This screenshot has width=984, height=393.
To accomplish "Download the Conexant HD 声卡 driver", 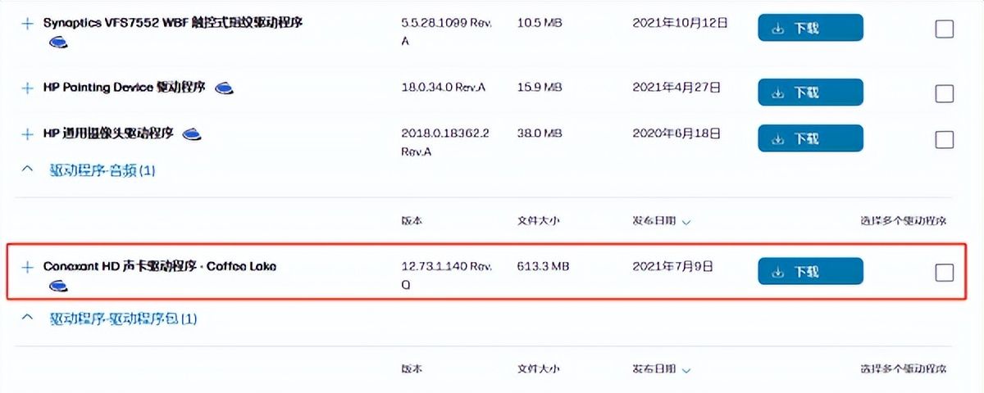I will (810, 271).
